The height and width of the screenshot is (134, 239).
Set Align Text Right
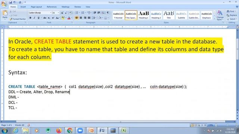(85, 18)
